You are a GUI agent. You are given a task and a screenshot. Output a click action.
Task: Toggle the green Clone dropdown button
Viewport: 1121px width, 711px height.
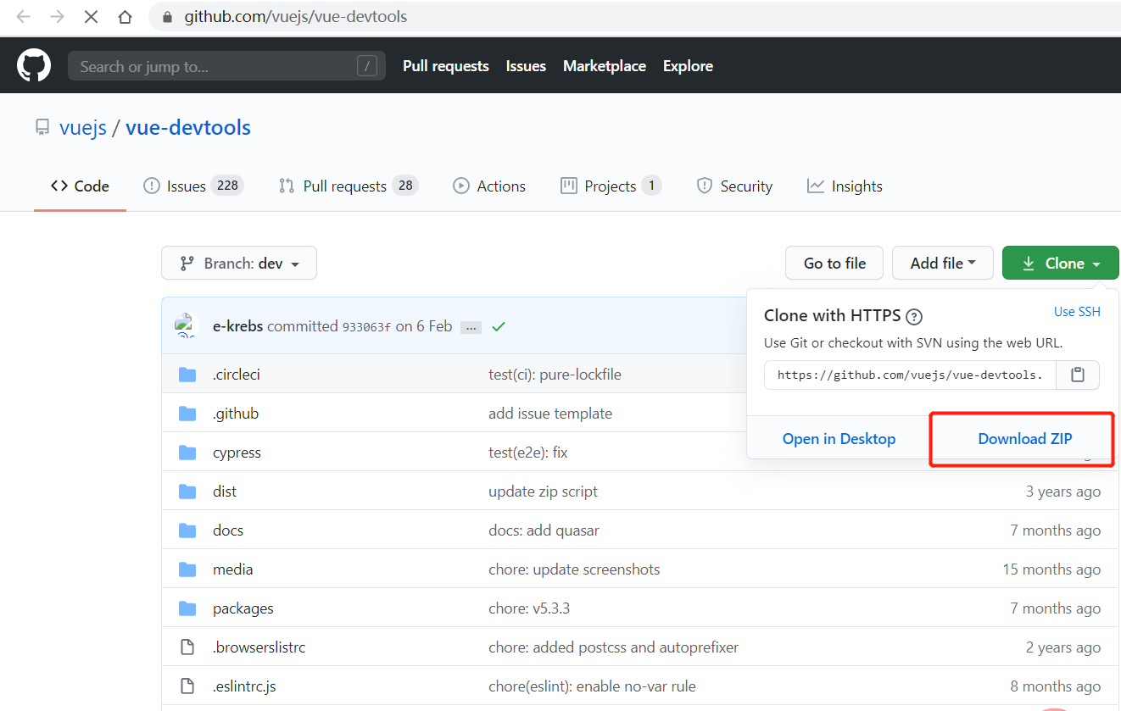click(1060, 264)
